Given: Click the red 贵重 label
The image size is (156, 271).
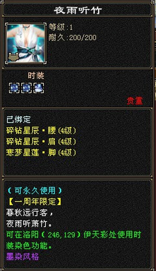Looking at the screenshot, I should point(135,101).
